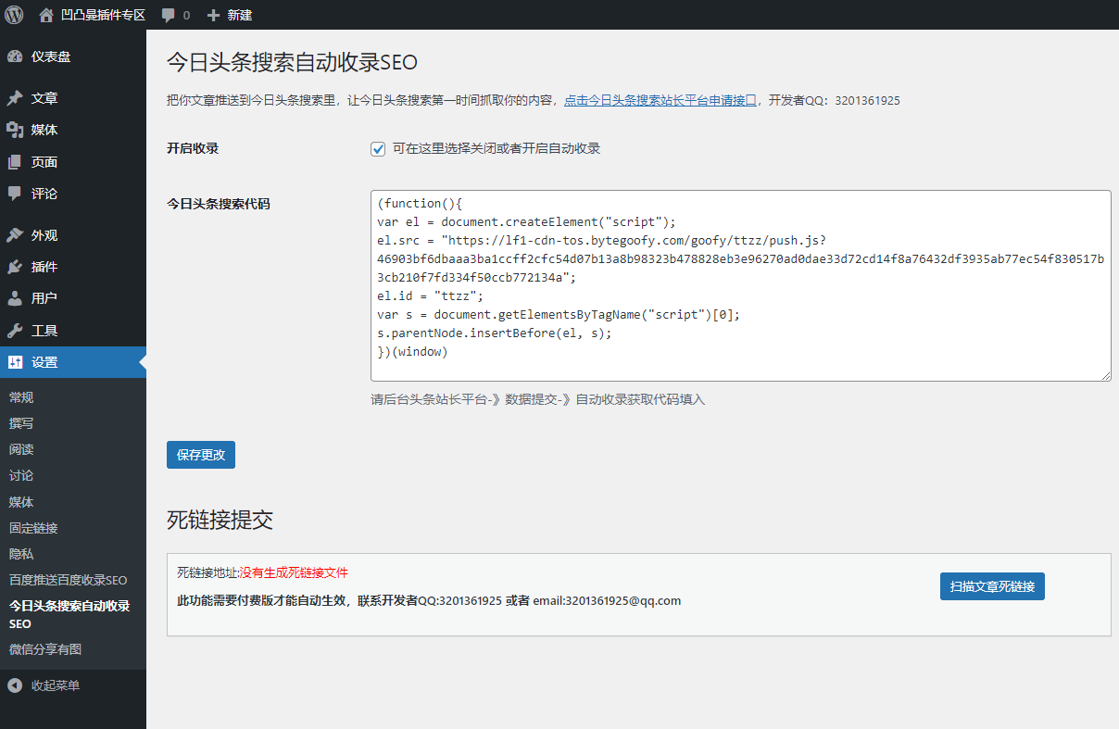1119x729 pixels.
Task: Go to 常规 settings submenu
Action: (21, 397)
